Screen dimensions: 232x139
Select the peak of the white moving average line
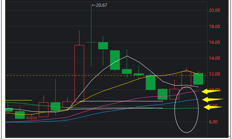click(127, 56)
